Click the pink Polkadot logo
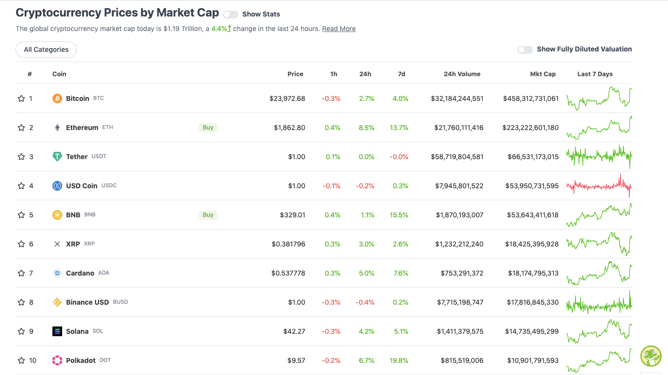Viewport: 668px width, 375px height. pyautogui.click(x=57, y=360)
